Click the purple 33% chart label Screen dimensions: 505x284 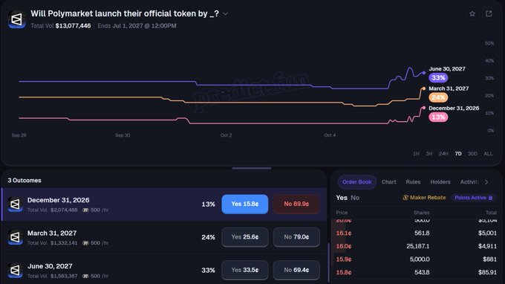[438, 77]
